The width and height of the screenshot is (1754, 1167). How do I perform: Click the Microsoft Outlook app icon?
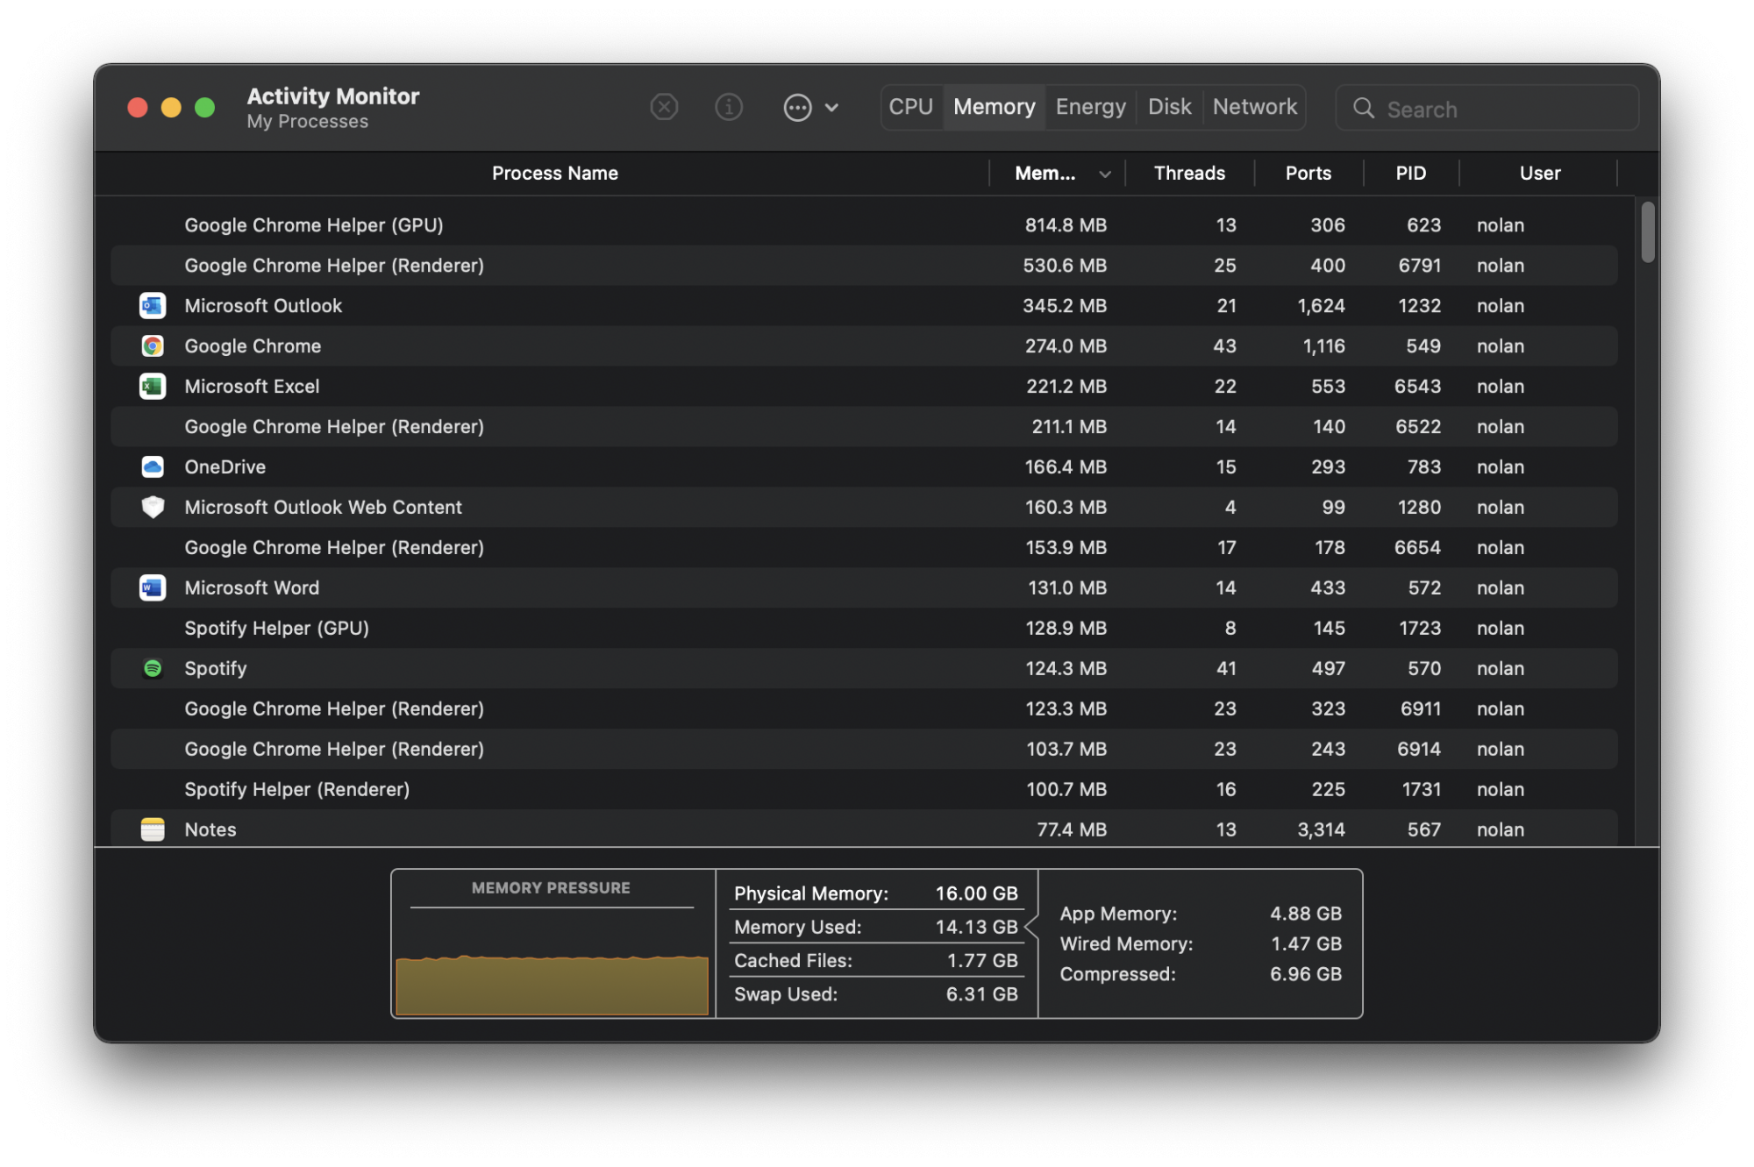pyautogui.click(x=153, y=305)
